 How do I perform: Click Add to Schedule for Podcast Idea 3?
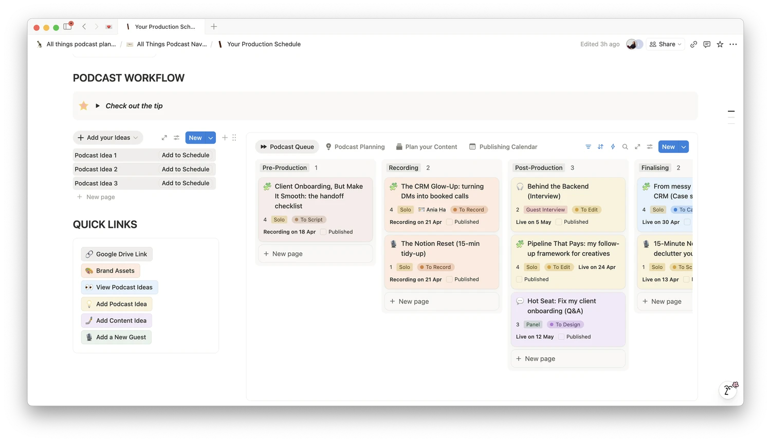(186, 183)
